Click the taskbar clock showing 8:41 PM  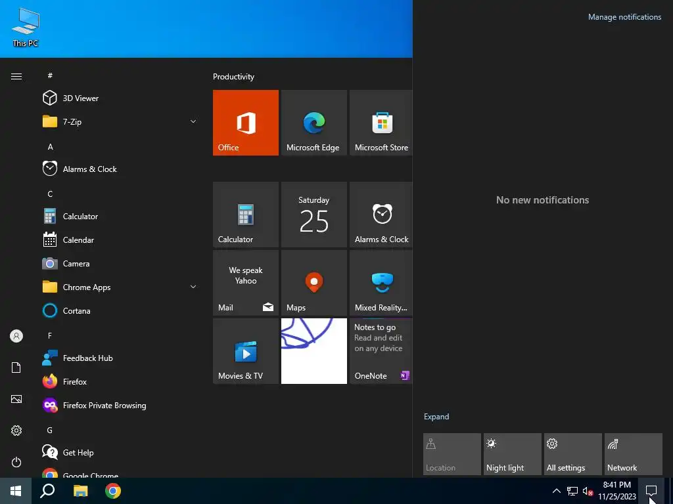tap(617, 491)
